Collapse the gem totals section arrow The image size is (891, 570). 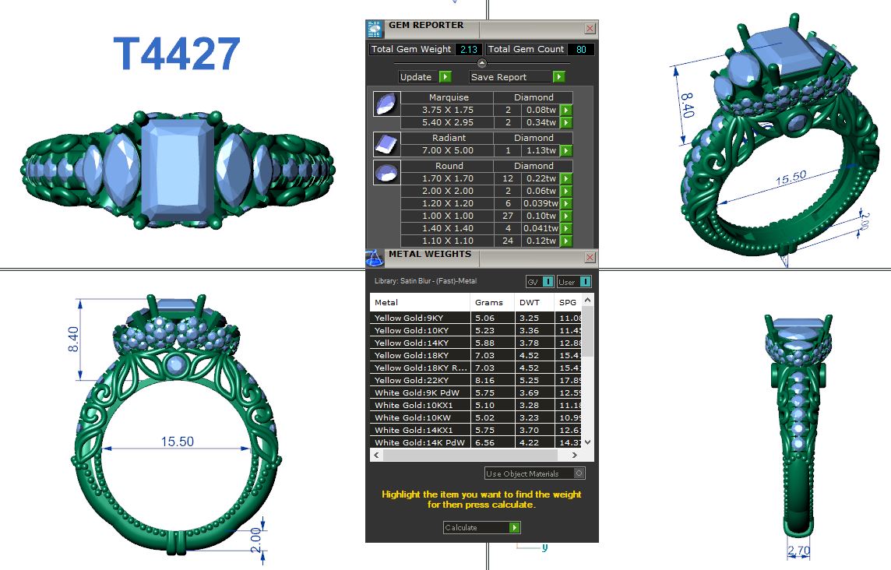482,63
